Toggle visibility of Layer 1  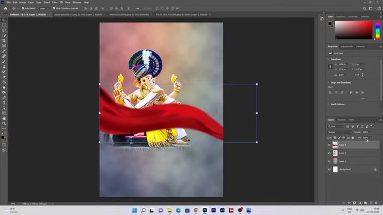point(329,161)
